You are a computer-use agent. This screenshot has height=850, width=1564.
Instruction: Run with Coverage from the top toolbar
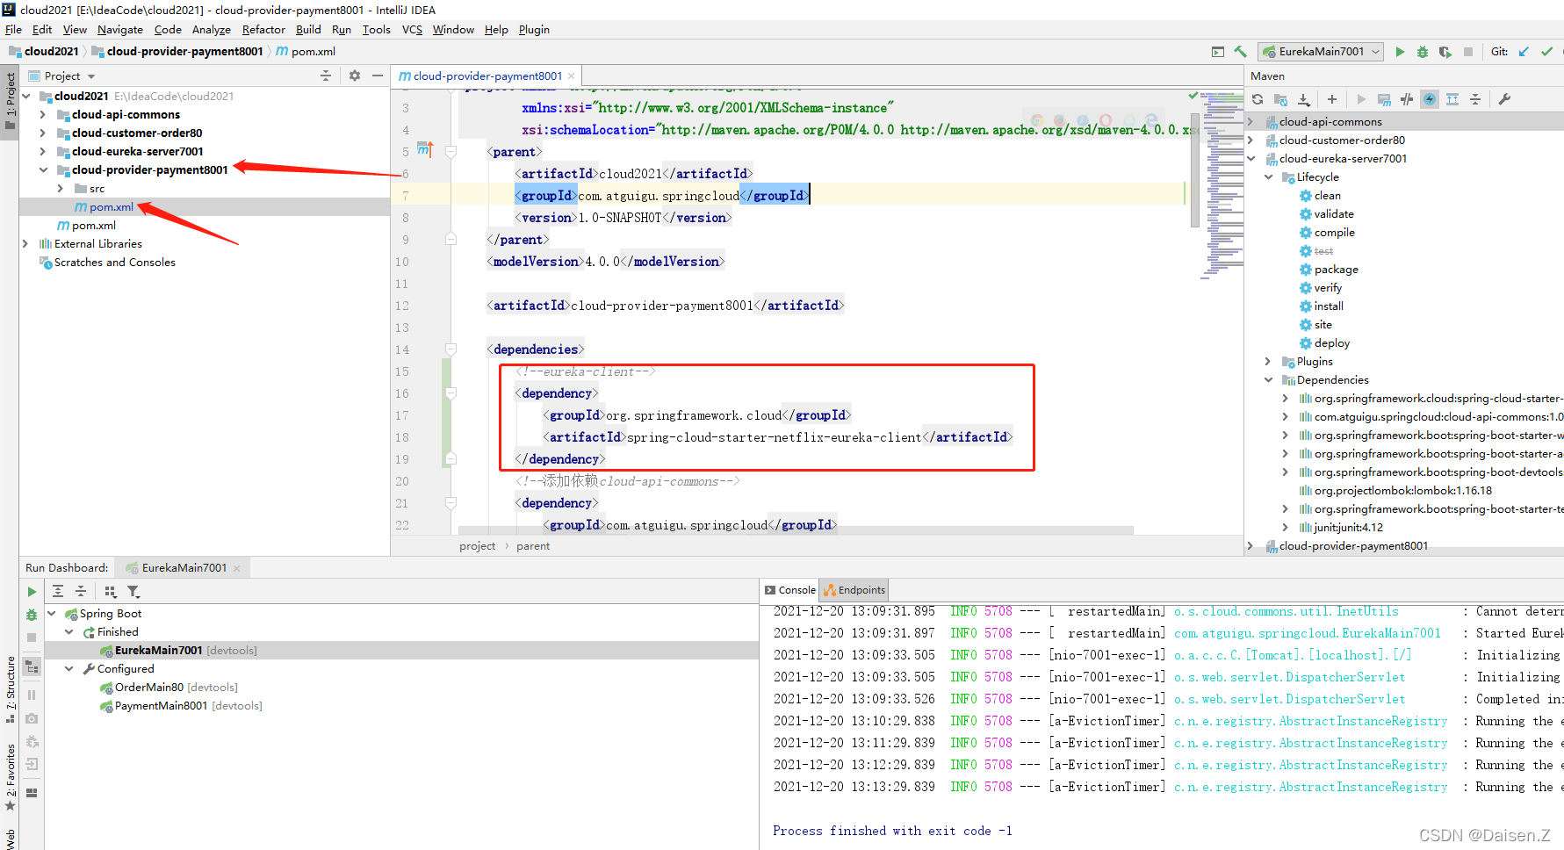(1445, 52)
